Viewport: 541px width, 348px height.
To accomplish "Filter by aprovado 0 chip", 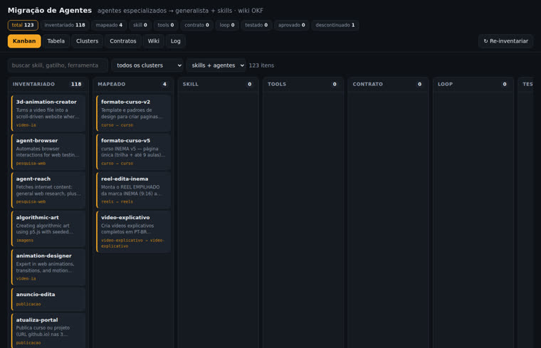I will coord(292,25).
